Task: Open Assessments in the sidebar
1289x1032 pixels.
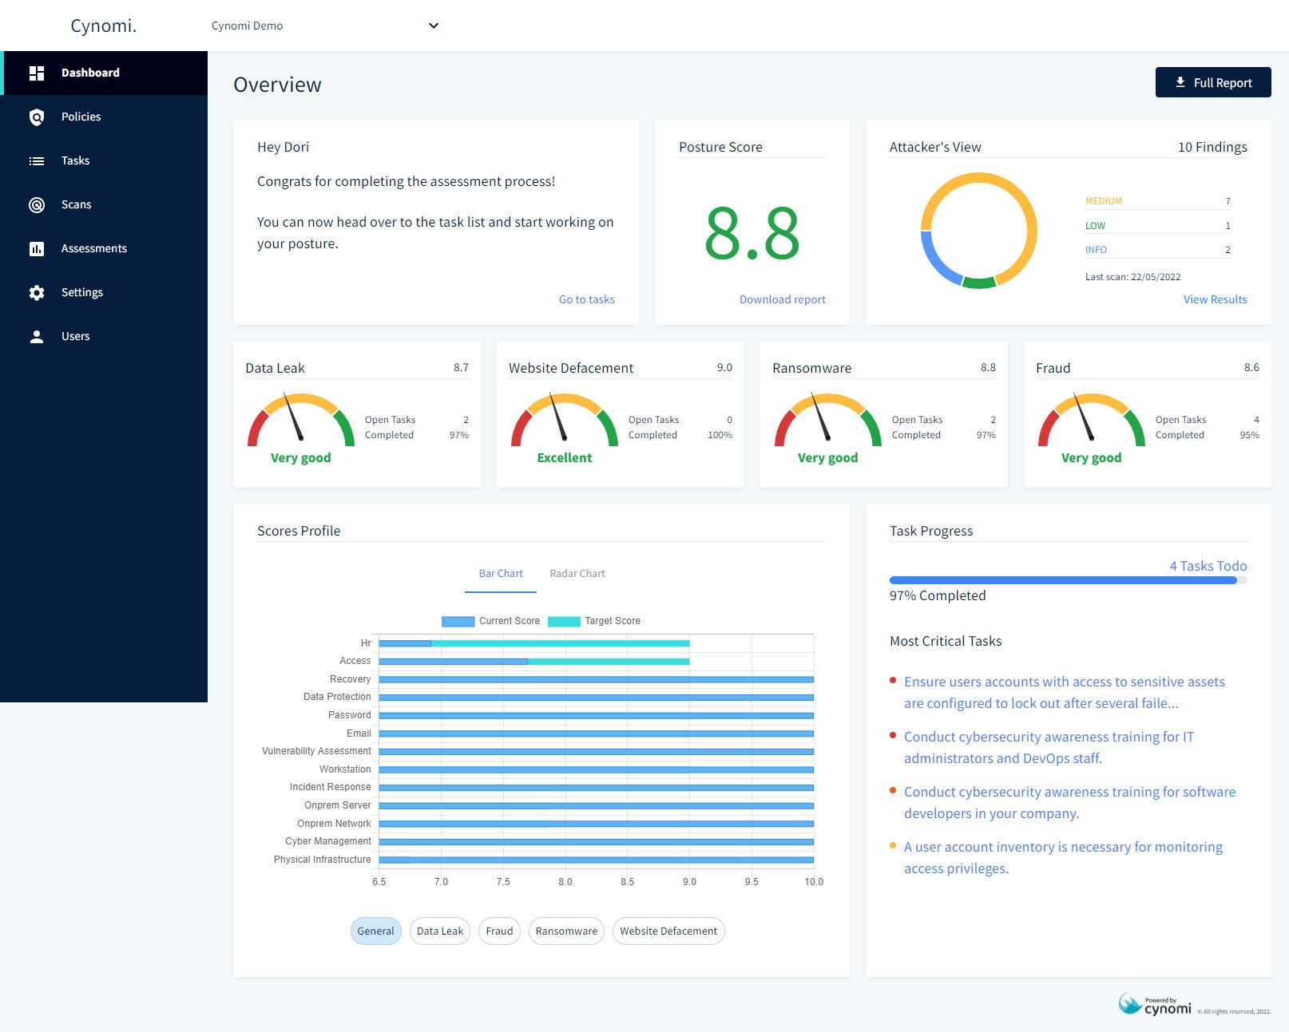Action: point(104,248)
